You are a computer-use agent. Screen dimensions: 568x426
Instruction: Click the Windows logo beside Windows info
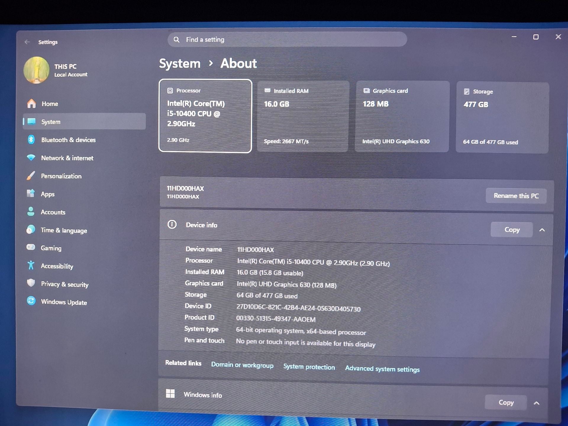(170, 394)
